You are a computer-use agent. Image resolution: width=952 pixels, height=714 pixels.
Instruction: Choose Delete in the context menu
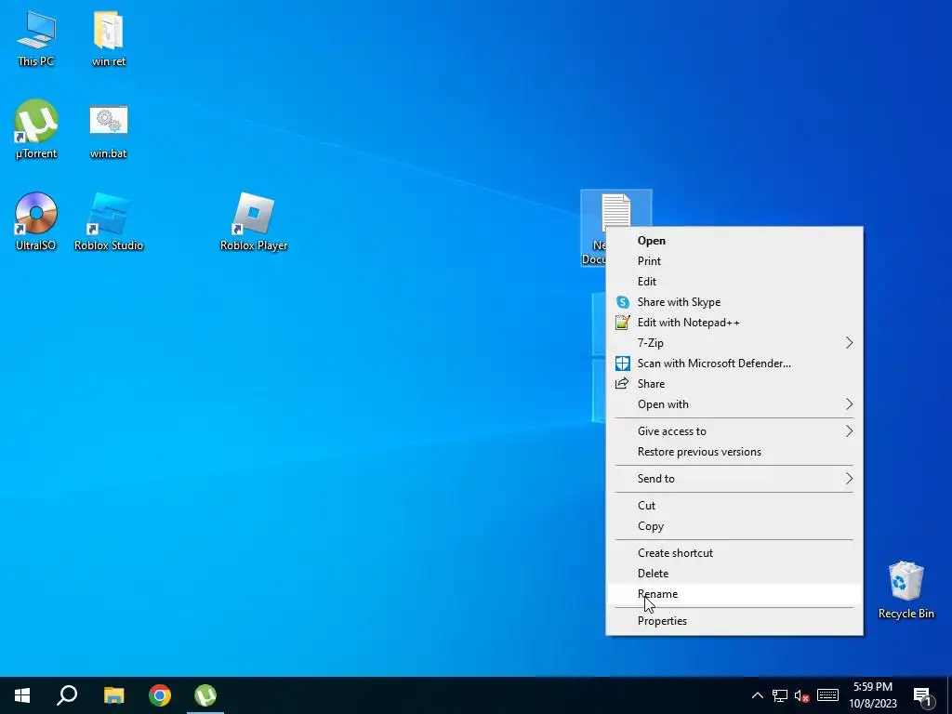point(734,573)
